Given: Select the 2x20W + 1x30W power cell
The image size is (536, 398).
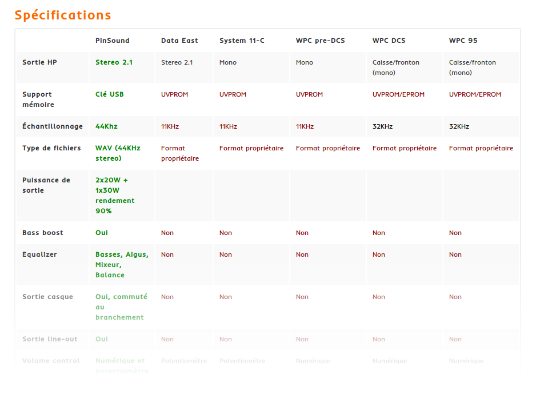Looking at the screenshot, I should [x=115, y=196].
